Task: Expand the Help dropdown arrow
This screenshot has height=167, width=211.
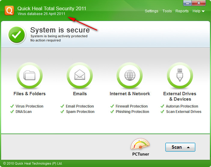Action: pos(203,11)
